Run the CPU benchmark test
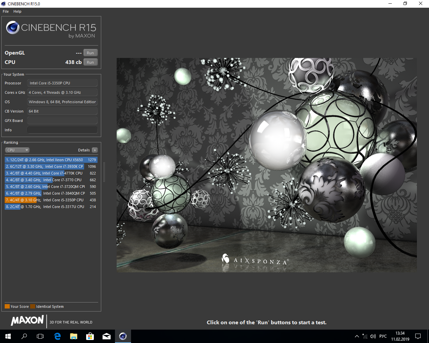The width and height of the screenshot is (429, 343). (x=90, y=62)
